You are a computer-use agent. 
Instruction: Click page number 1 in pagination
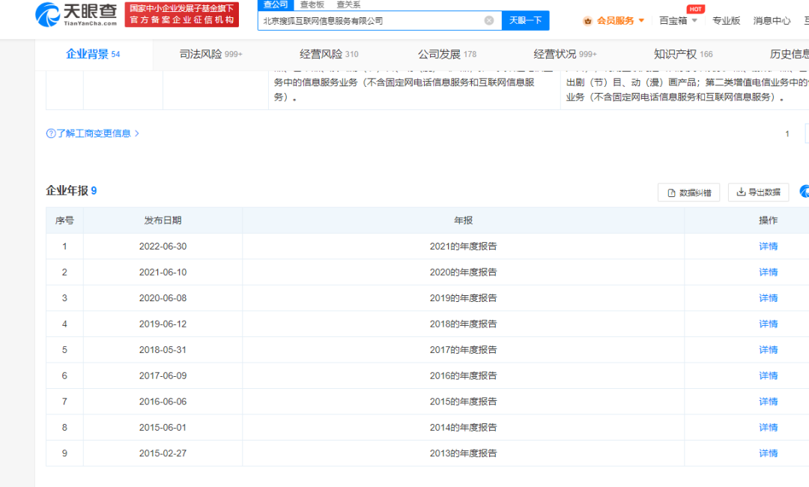[x=787, y=133]
